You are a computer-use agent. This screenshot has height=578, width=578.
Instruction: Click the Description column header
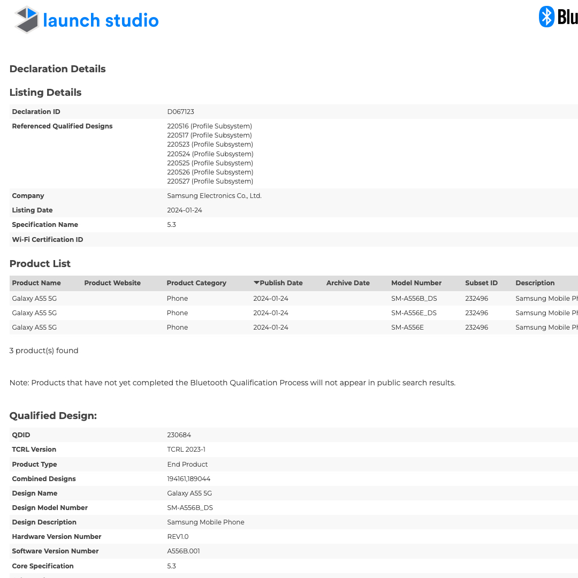(x=535, y=283)
